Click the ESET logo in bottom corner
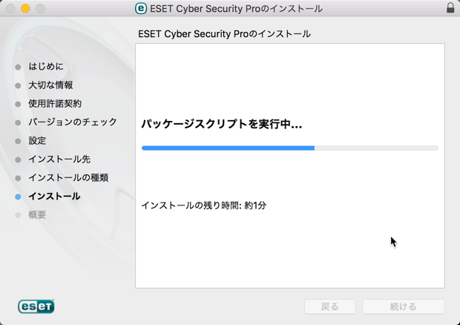460x325 pixels. click(36, 306)
